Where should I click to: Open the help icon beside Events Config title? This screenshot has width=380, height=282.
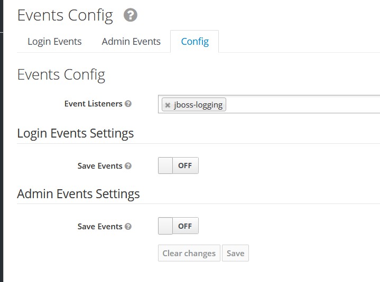click(131, 15)
